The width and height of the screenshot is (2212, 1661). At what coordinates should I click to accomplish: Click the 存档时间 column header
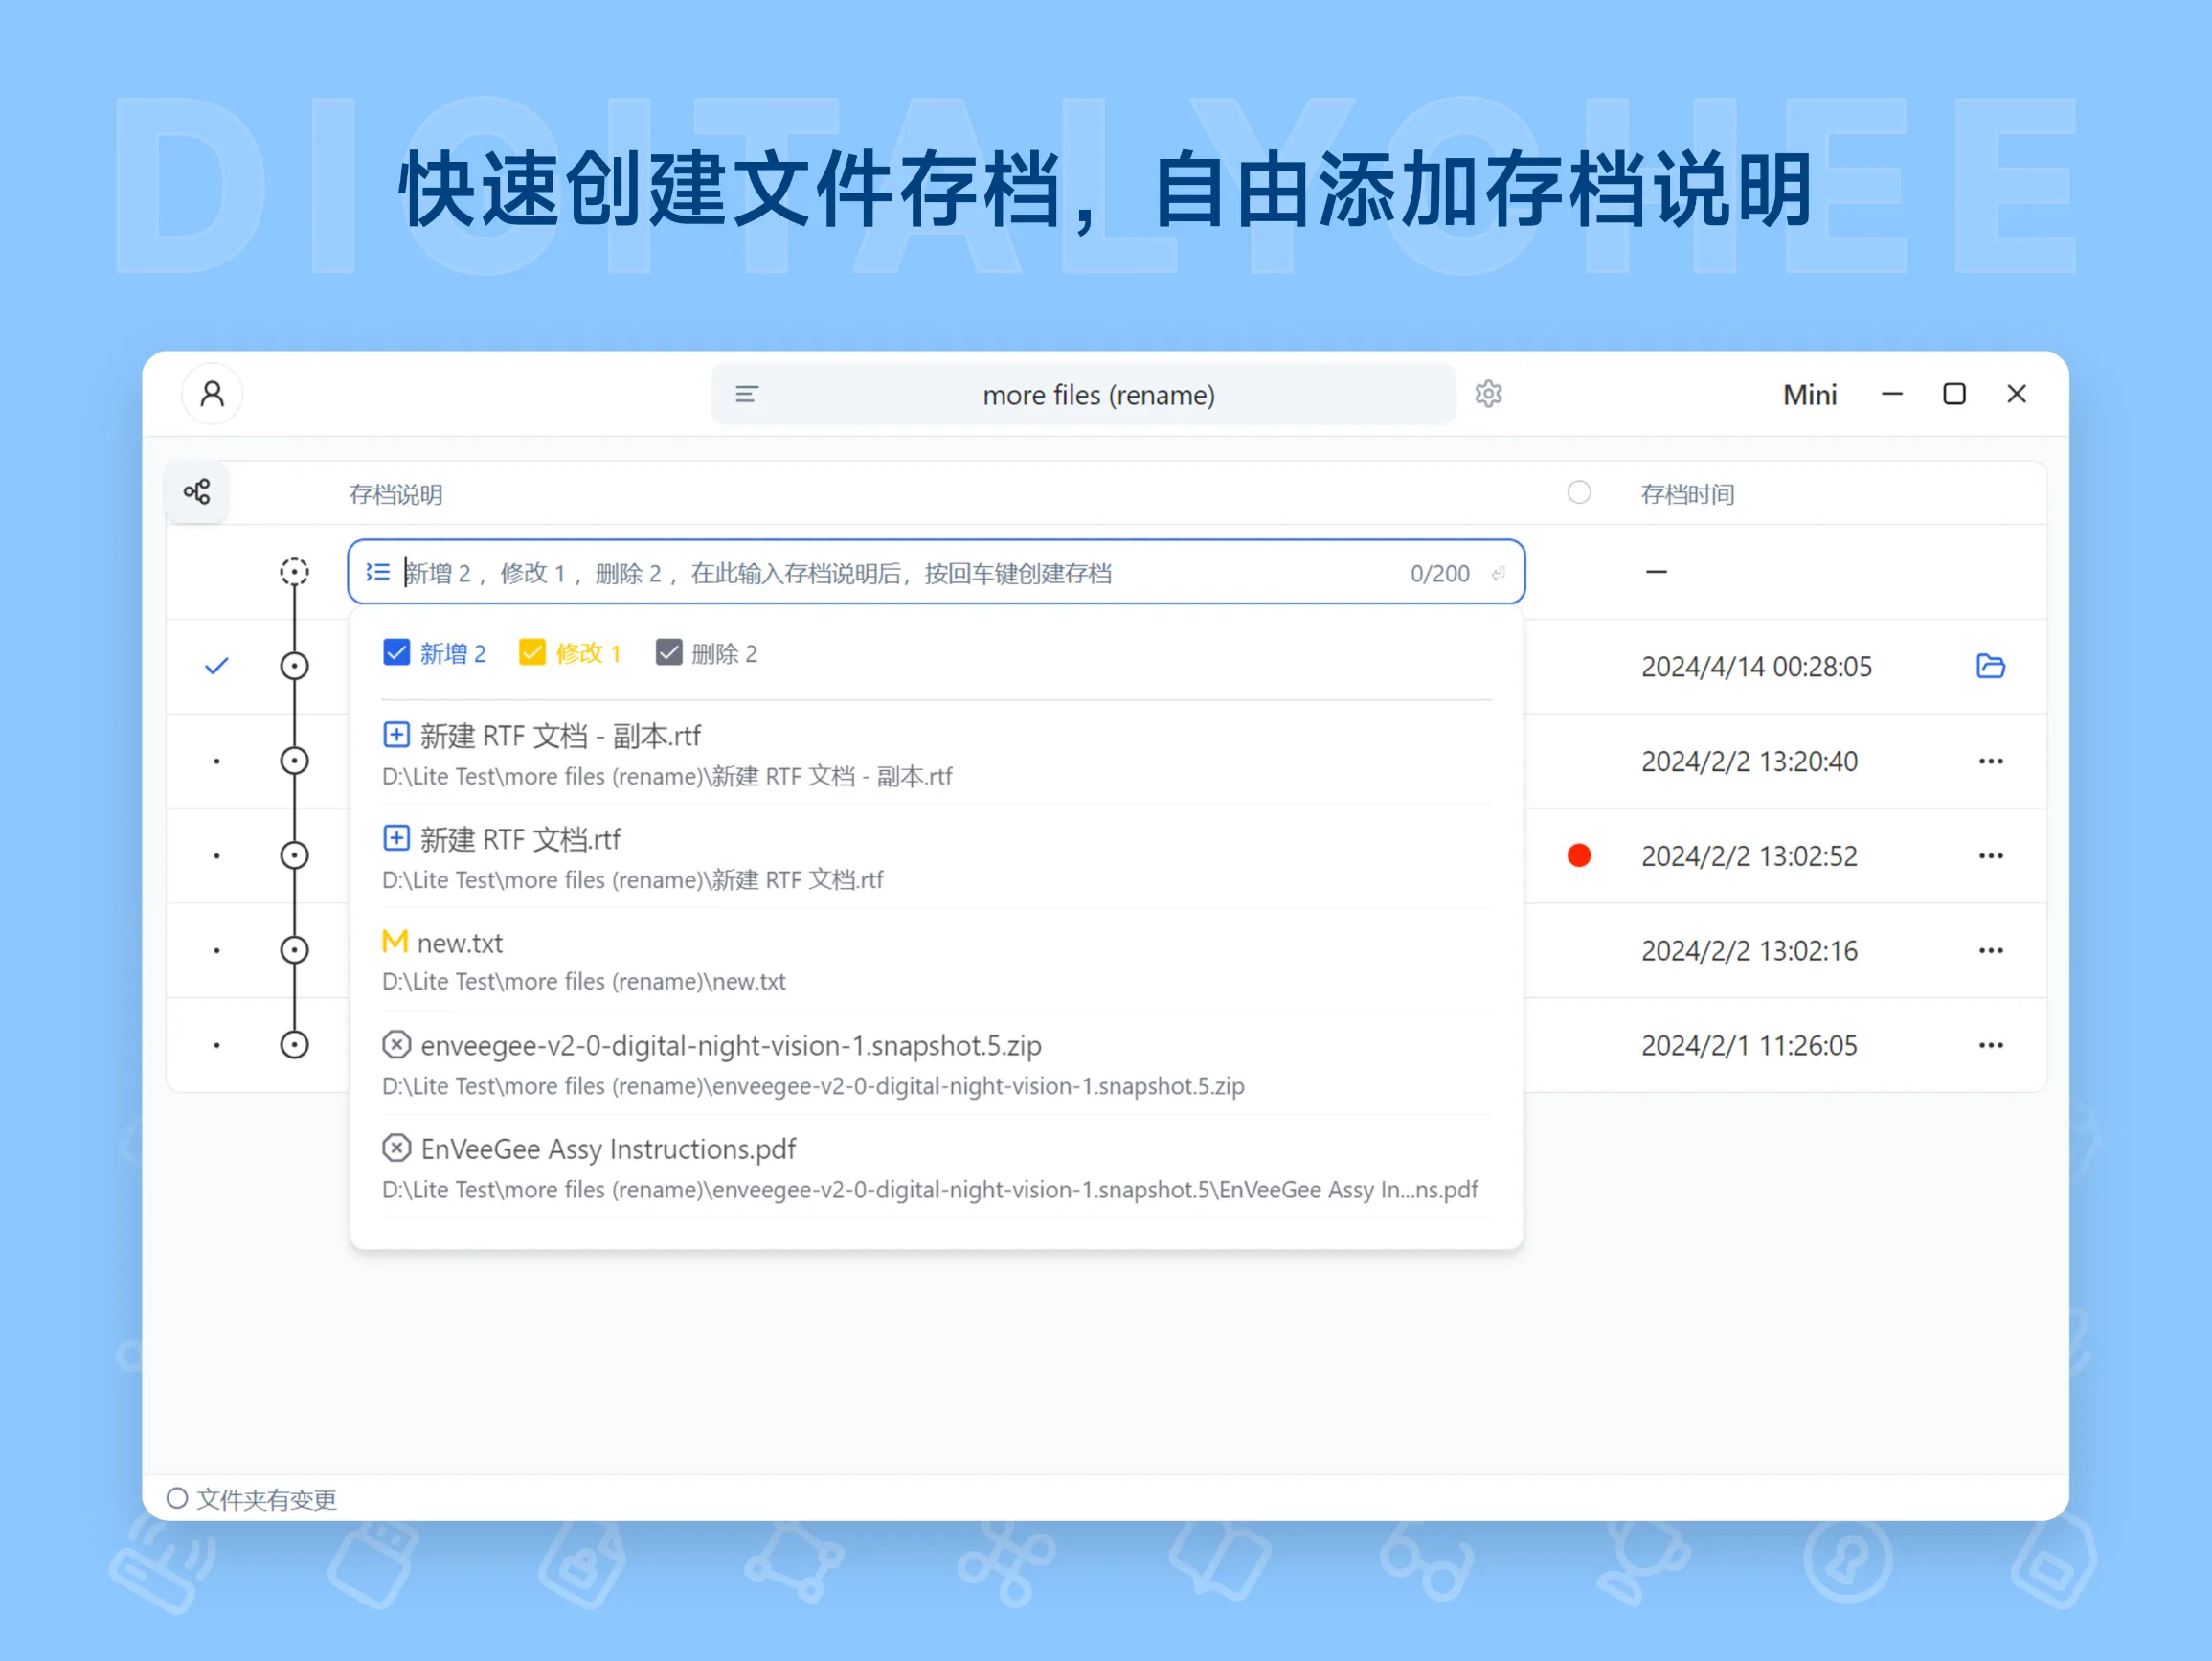[1688, 493]
